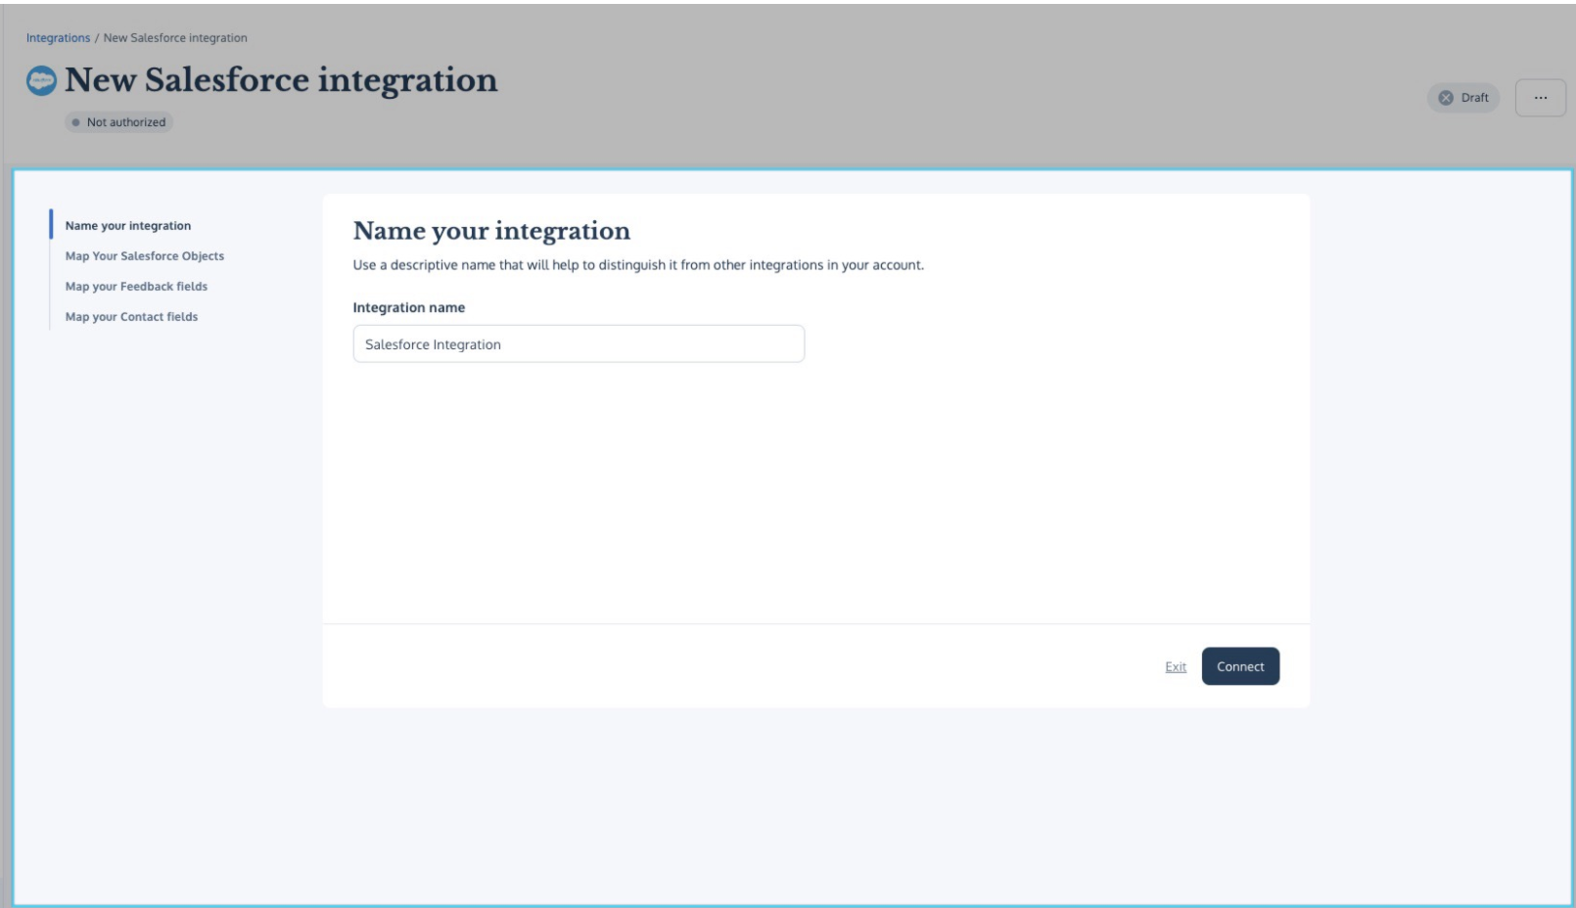Go back to Integrations breadcrumb link
1576x908 pixels.
(58, 38)
